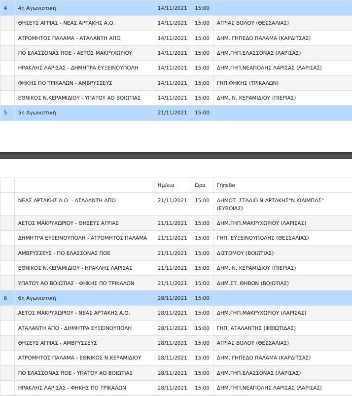Click match ΕΘΝΙΚΟΣ Ν.ΚΕΡΑΜΙΔΙΟΥ - ΥΠΑΤΟΥ ΑΟ ΒΟΙΩΤΙΑΣ
This screenshot has width=352, height=396.
(79, 98)
